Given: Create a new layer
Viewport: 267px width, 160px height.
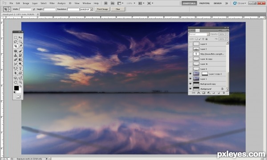Looking at the screenshot, I should pos(218,93).
